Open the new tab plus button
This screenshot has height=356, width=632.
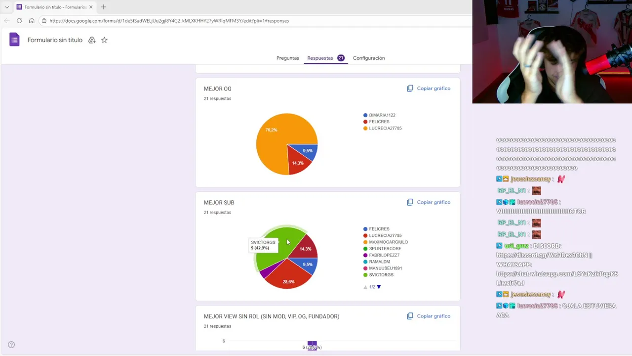click(x=103, y=7)
